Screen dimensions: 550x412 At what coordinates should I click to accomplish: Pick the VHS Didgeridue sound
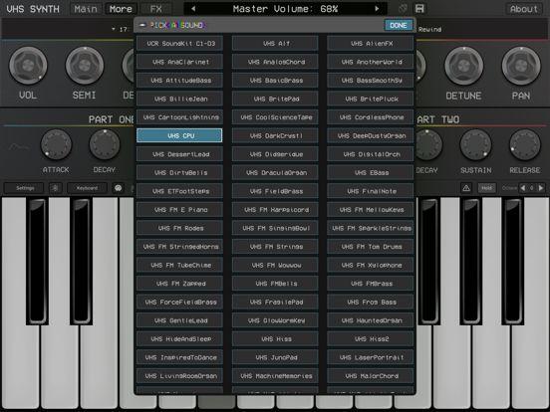275,154
